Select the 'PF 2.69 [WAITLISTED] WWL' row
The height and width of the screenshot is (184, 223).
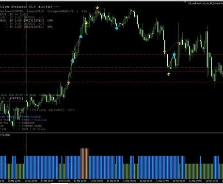tap(31, 27)
